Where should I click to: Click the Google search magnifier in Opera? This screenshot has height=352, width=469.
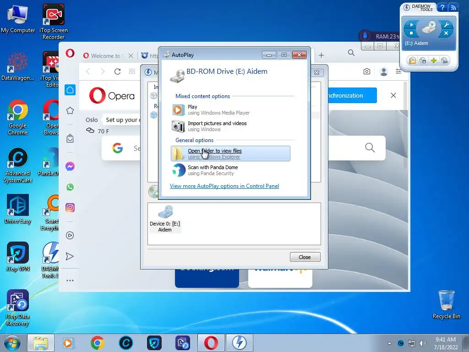370,148
